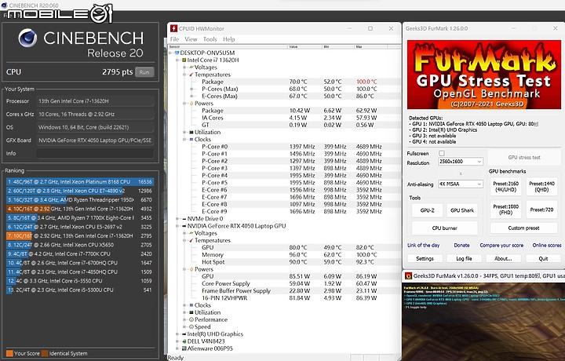Open the Help menu in HWMonitor
This screenshot has width=565, height=361.
[229, 39]
